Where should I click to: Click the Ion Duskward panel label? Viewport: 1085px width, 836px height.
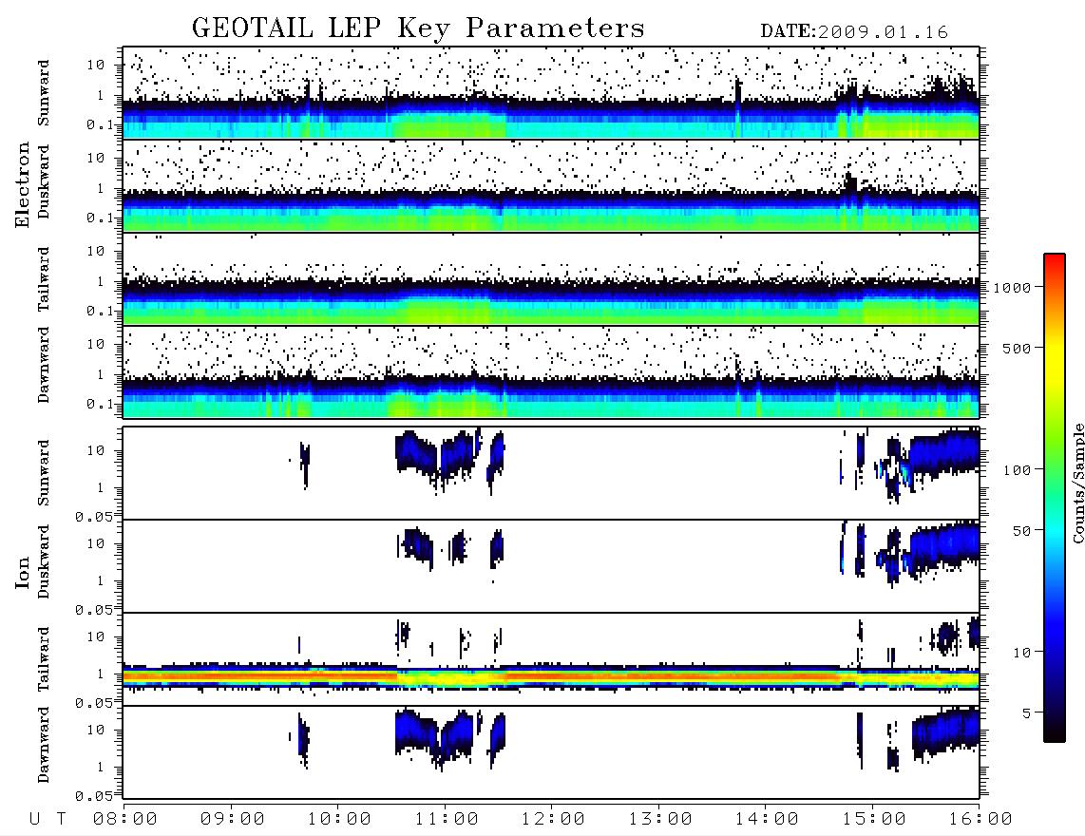44,561
